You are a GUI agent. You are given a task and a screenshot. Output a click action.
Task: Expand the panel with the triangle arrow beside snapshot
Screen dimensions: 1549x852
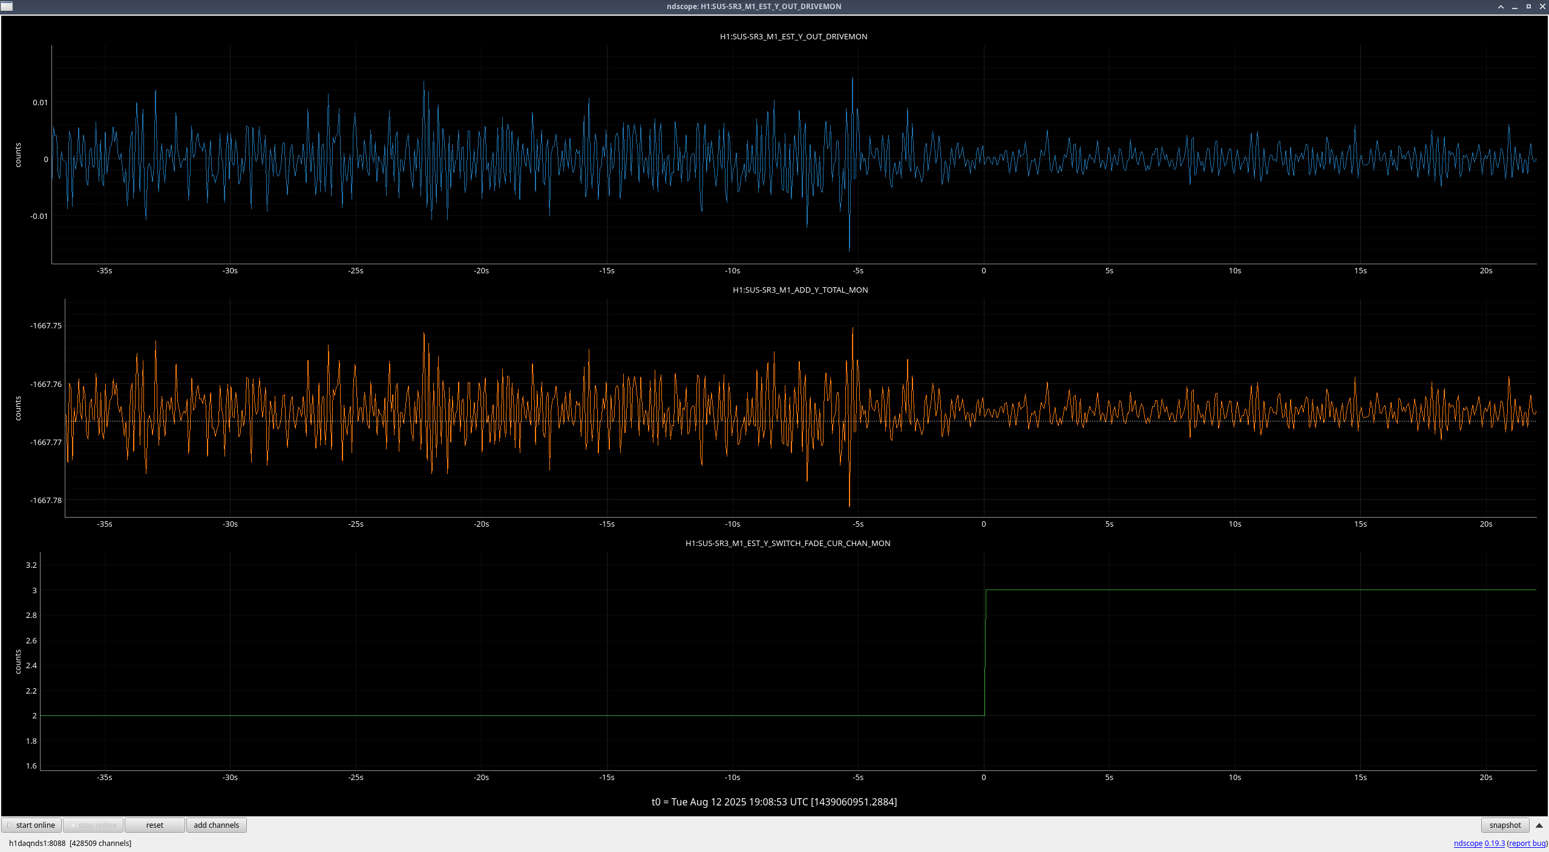1539,825
